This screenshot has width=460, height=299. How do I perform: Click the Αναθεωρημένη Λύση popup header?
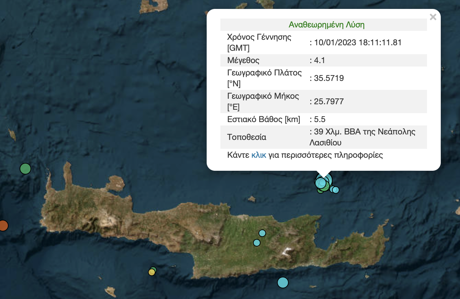326,25
